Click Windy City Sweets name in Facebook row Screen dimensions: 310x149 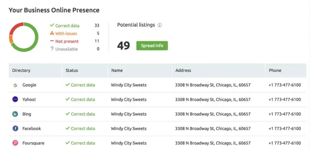[x=129, y=129]
